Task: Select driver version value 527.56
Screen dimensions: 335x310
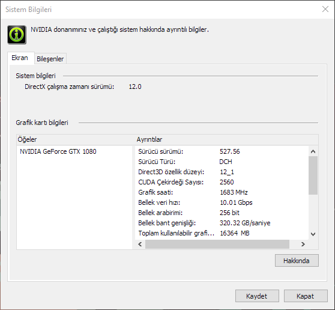Action: click(x=230, y=151)
